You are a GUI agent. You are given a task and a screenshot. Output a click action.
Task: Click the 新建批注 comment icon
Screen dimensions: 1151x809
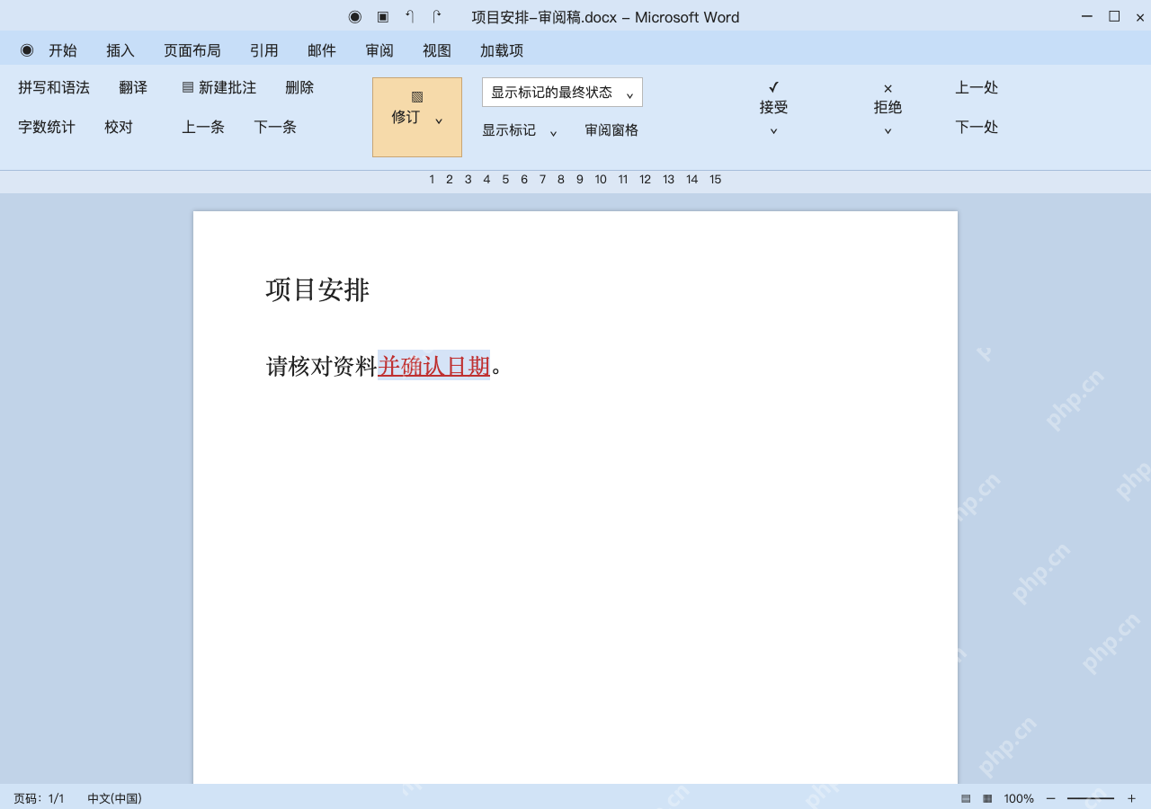point(188,87)
